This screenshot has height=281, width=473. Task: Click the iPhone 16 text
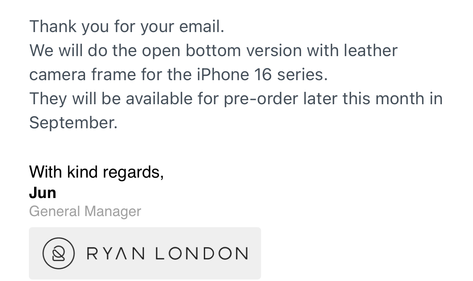[x=233, y=75]
